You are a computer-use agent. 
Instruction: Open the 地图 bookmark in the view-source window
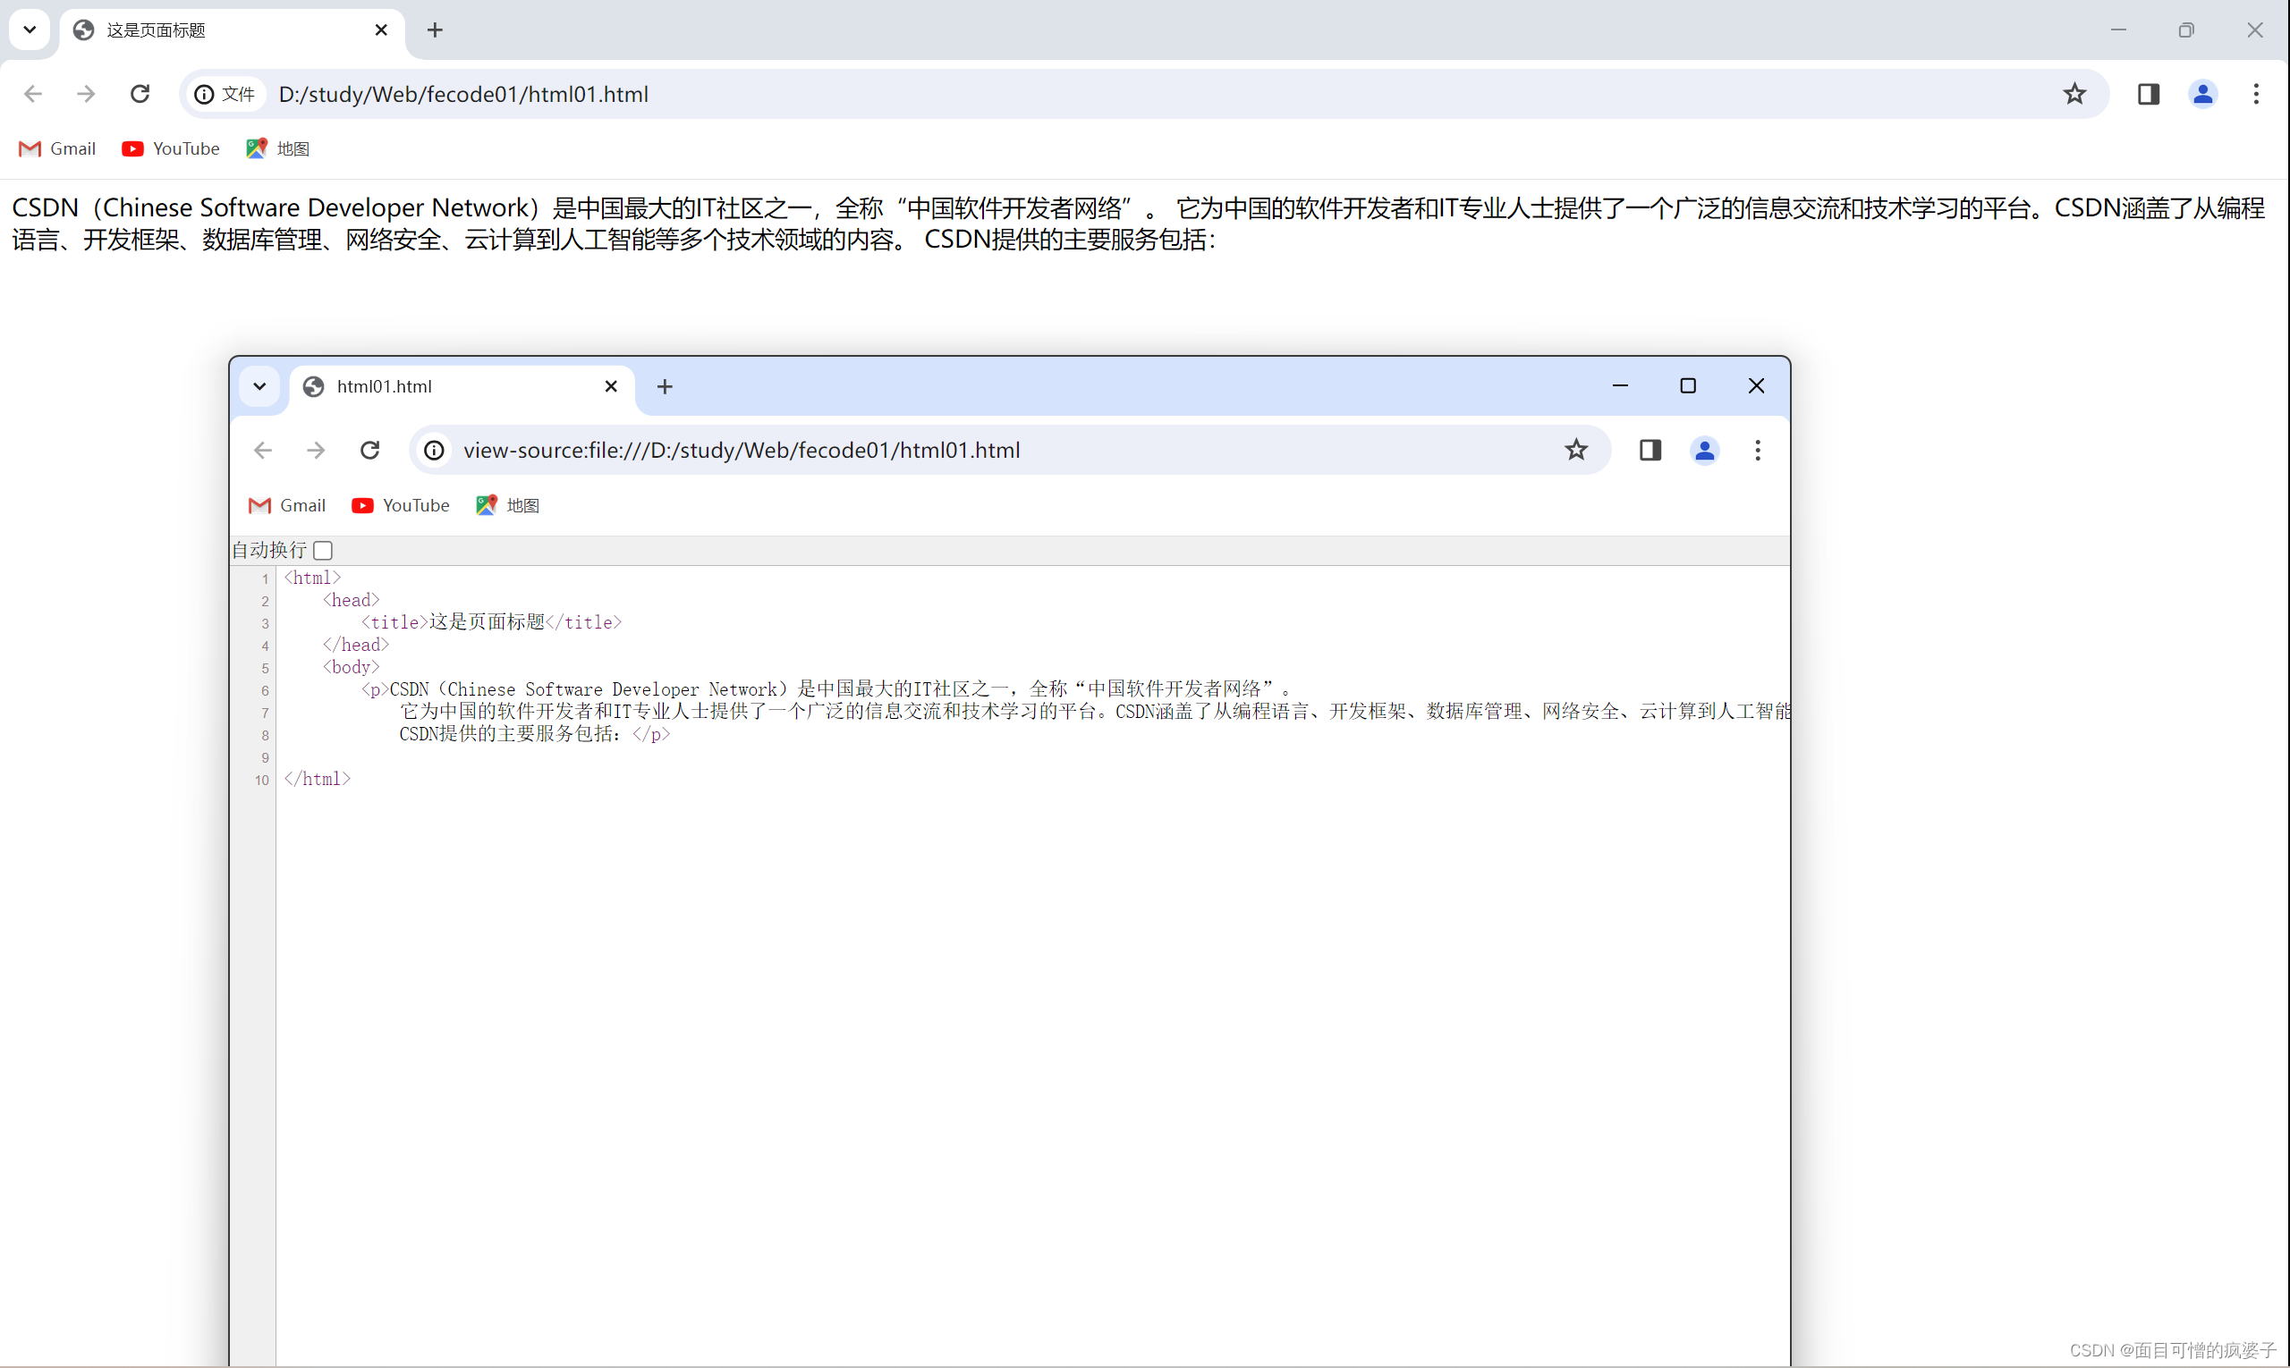click(507, 505)
